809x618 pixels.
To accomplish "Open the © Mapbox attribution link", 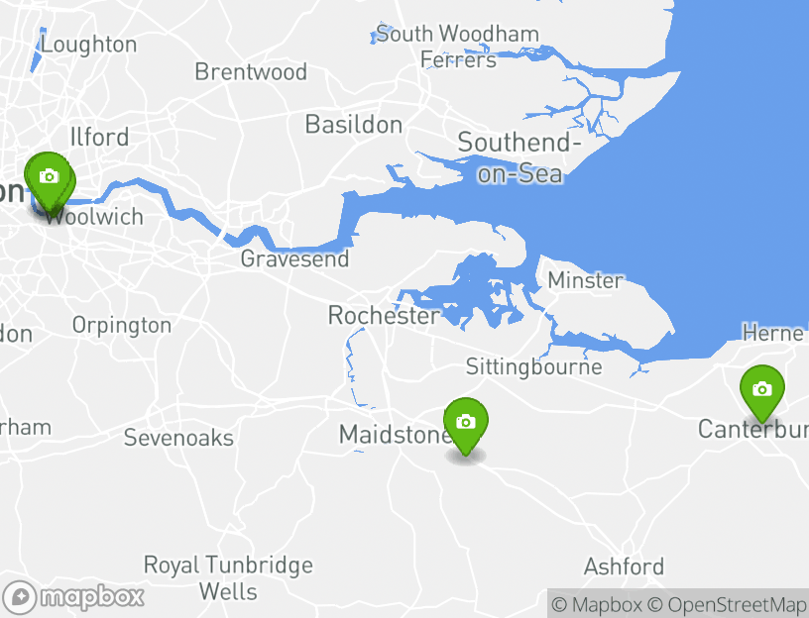I will 597,604.
